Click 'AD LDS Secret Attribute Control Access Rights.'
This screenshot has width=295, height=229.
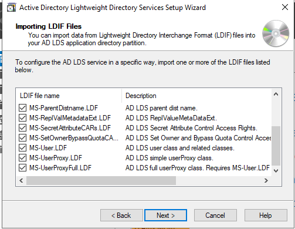coord(191,128)
